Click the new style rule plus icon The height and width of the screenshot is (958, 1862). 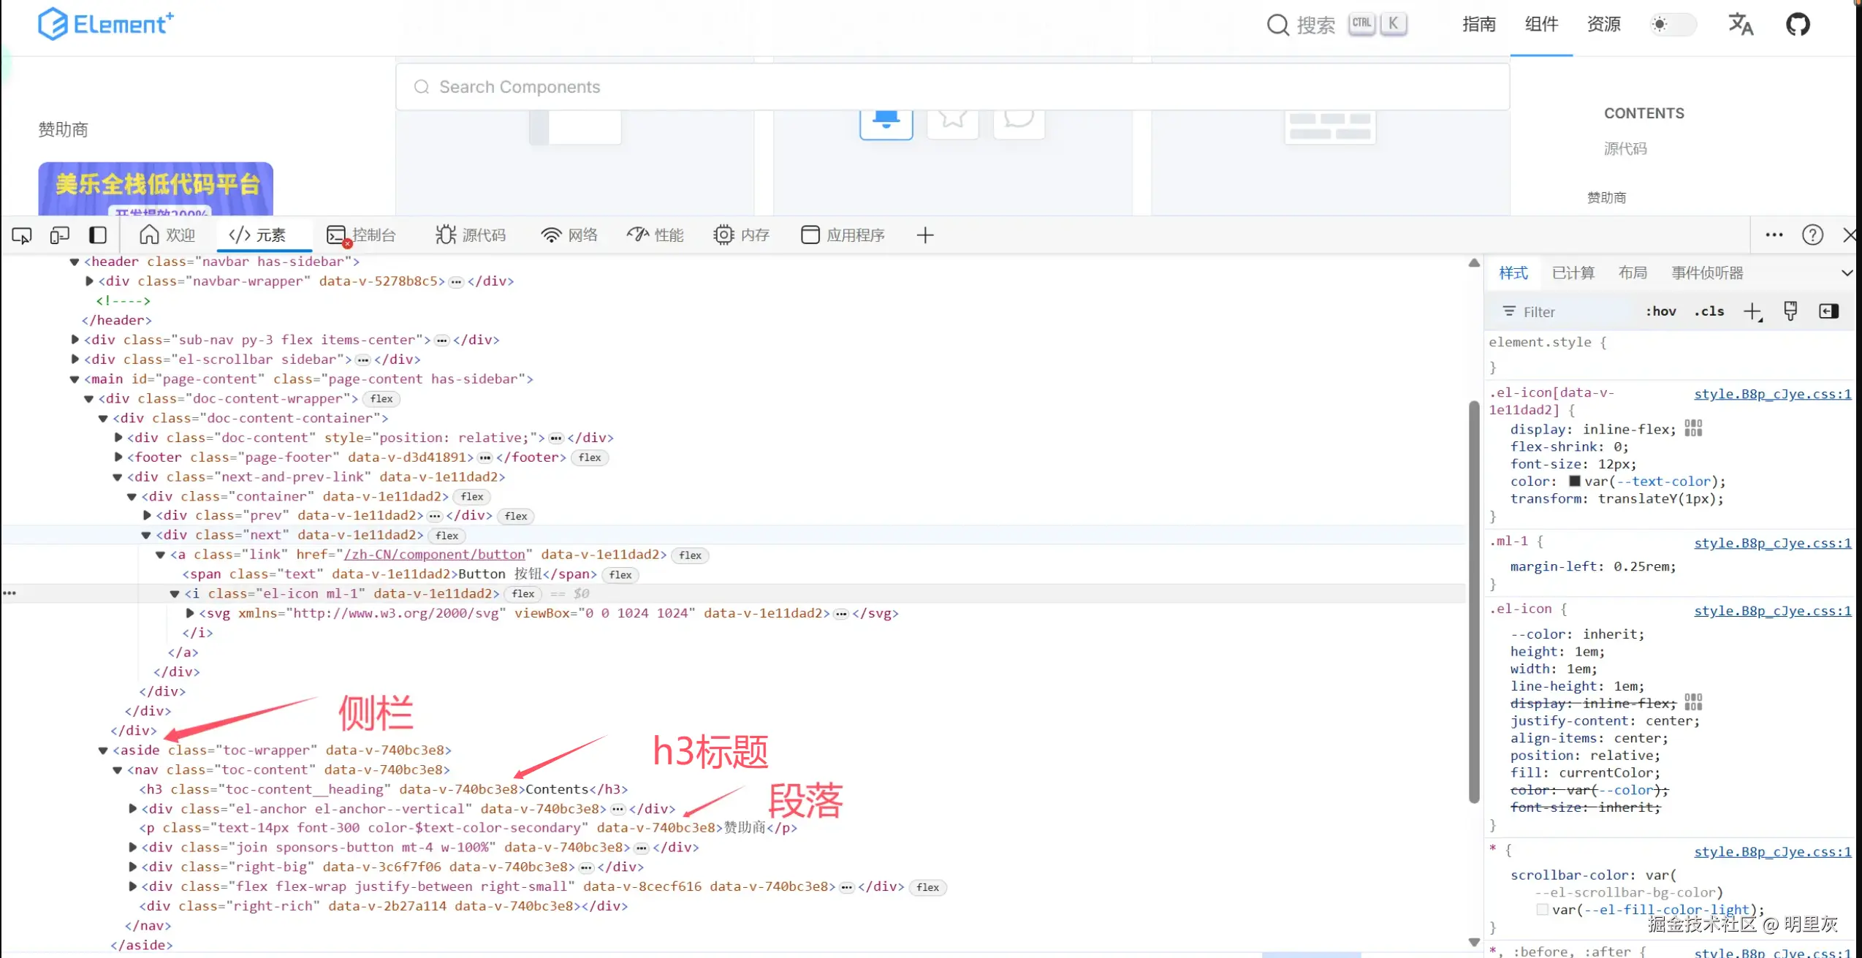1752,312
